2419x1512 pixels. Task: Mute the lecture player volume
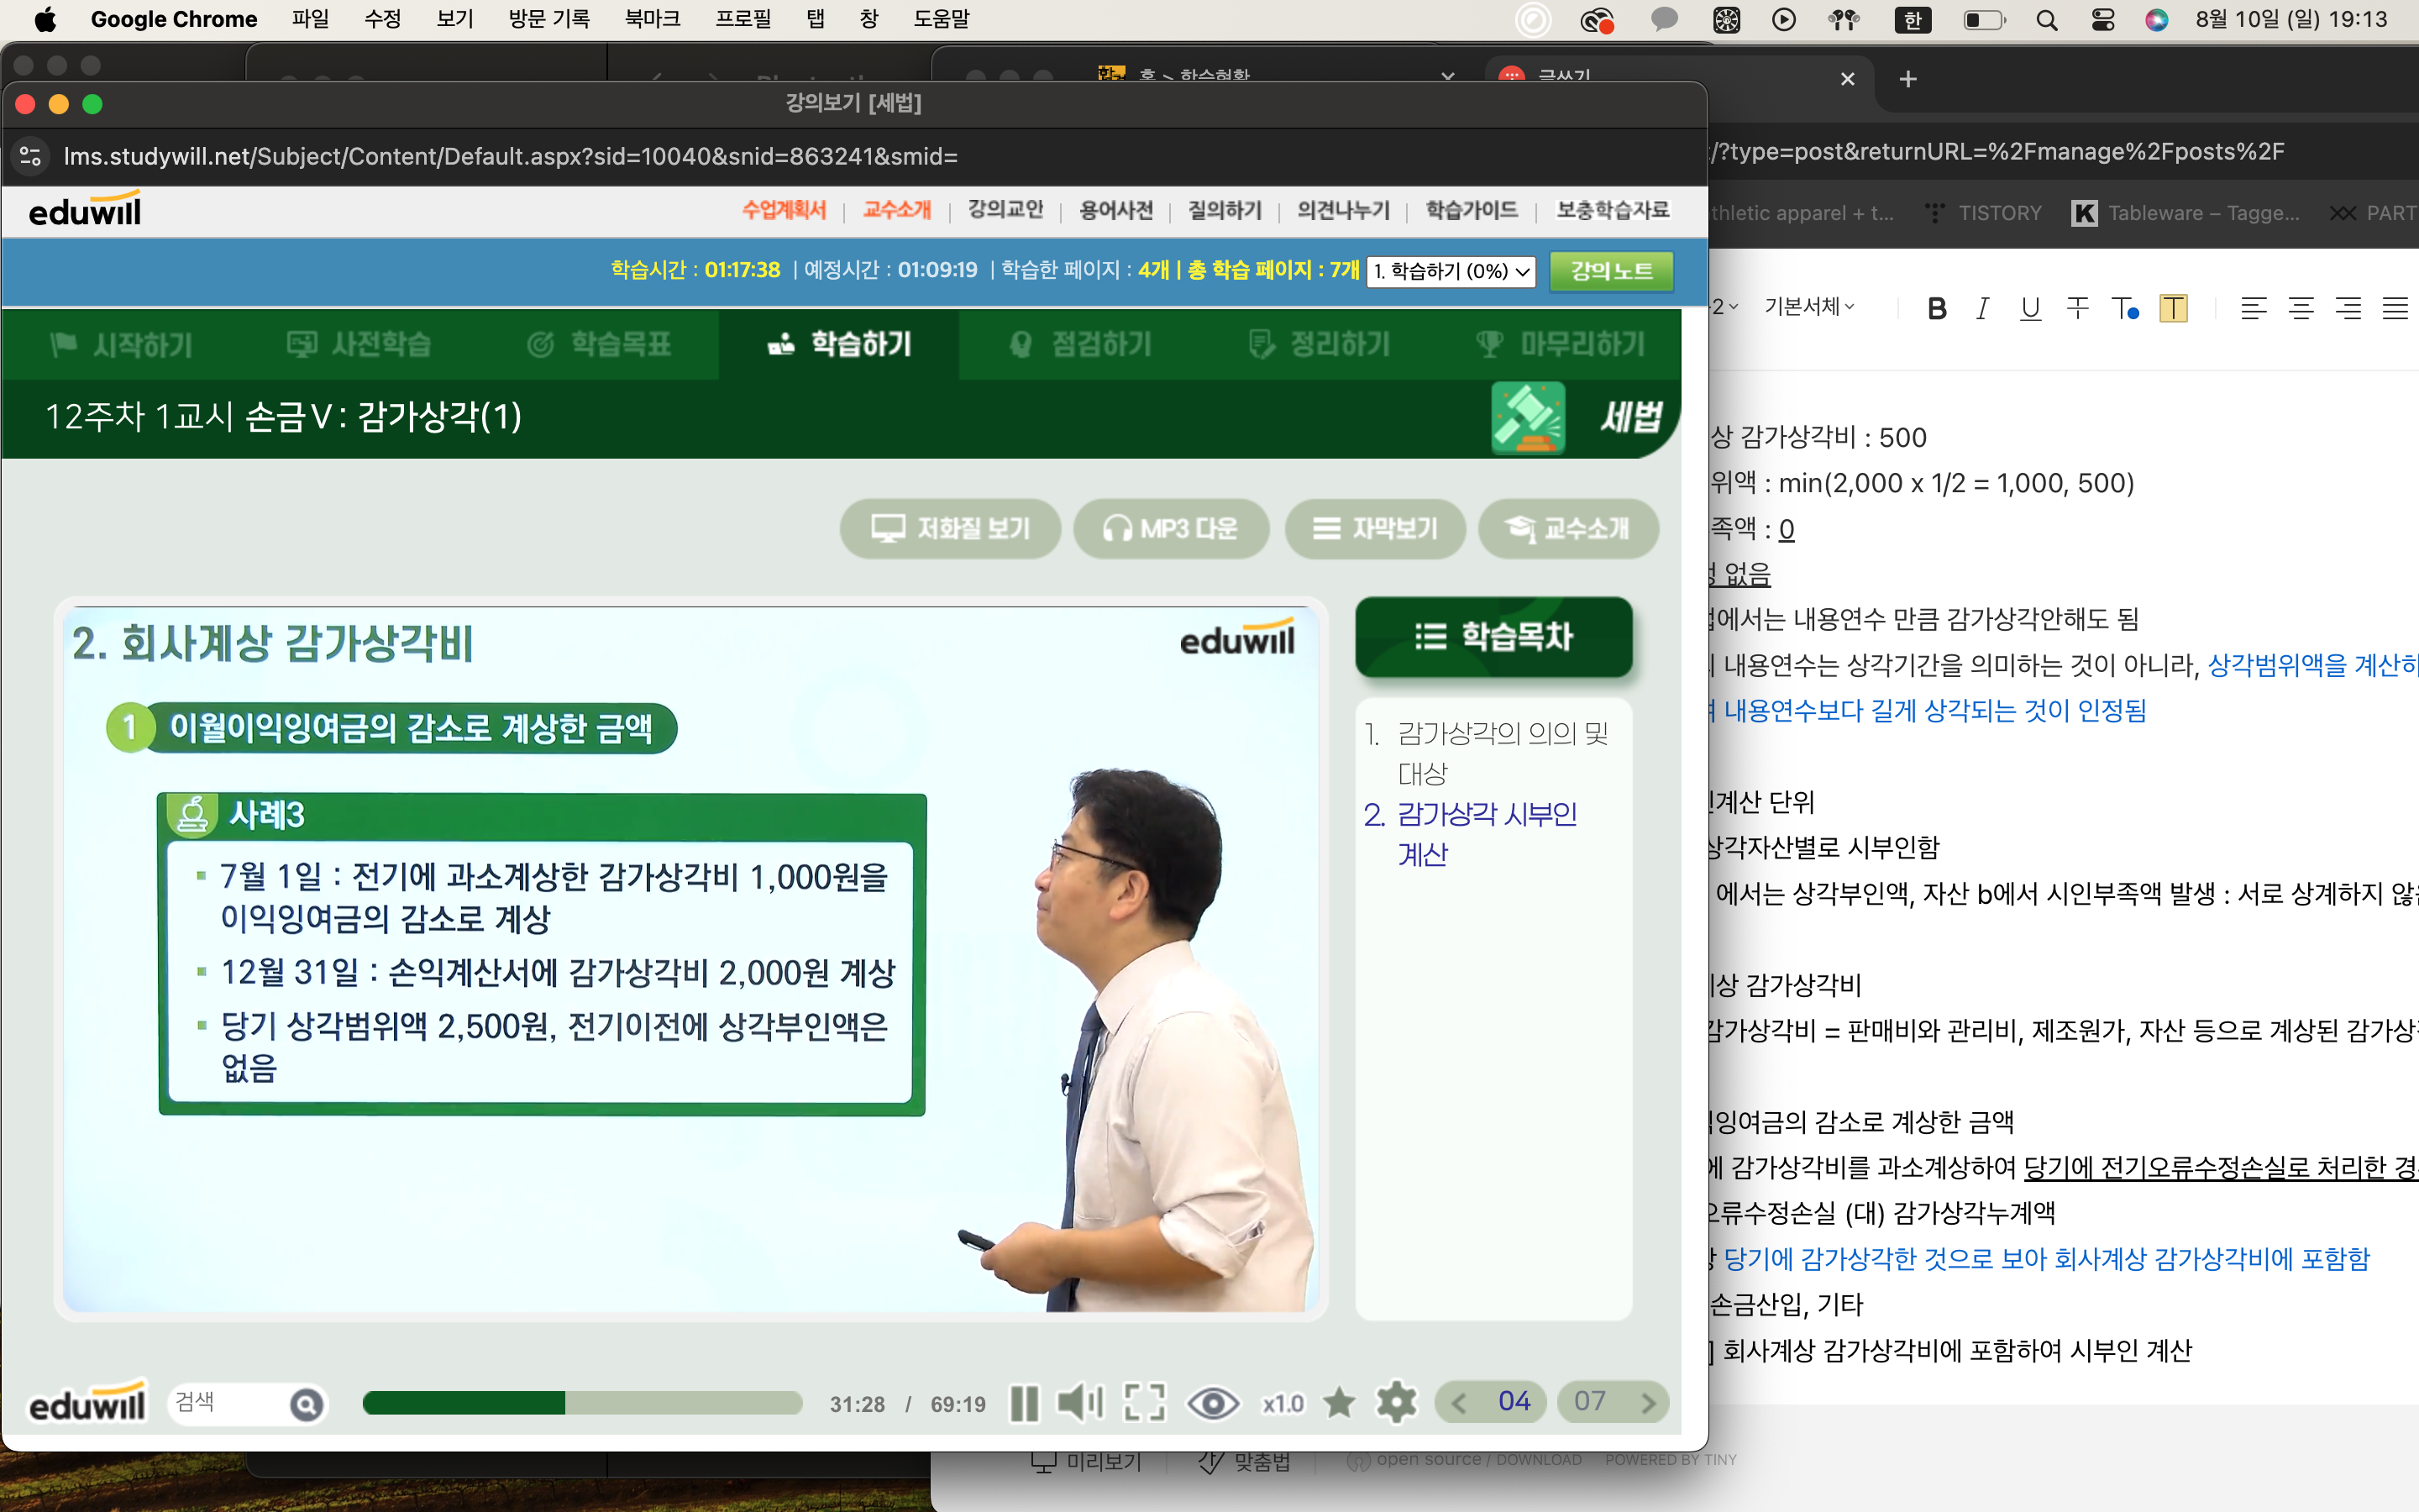coord(1080,1403)
